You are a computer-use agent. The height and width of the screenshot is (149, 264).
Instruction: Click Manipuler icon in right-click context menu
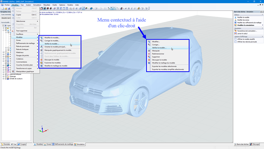coord(149,50)
